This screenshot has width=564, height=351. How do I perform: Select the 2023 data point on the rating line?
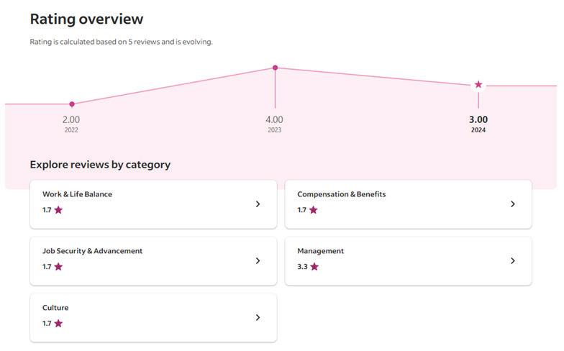coord(275,68)
